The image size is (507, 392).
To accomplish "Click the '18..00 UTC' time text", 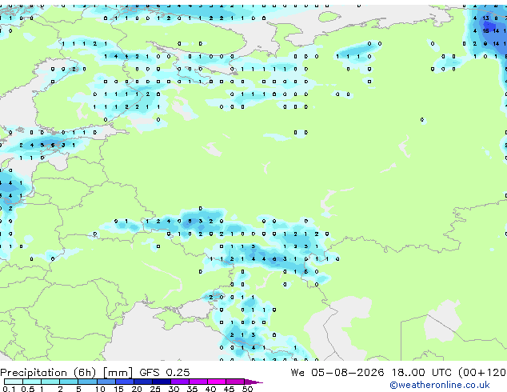I will pyautogui.click(x=421, y=373).
